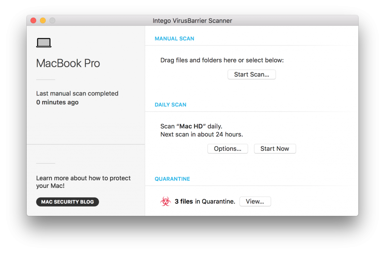Click the "Scan “Mac HD” daily." text
The image size is (385, 254).
pos(191,126)
